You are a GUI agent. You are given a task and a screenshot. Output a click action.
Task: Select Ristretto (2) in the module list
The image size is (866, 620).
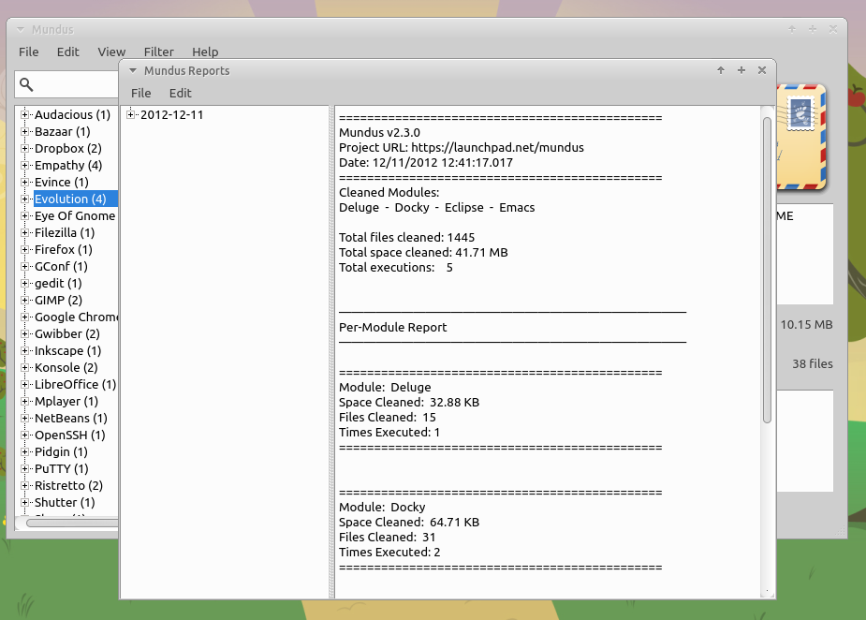(68, 485)
